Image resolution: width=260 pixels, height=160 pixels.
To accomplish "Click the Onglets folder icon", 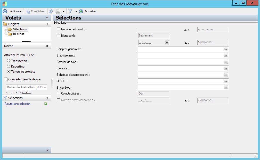I will (x=5, y=24).
